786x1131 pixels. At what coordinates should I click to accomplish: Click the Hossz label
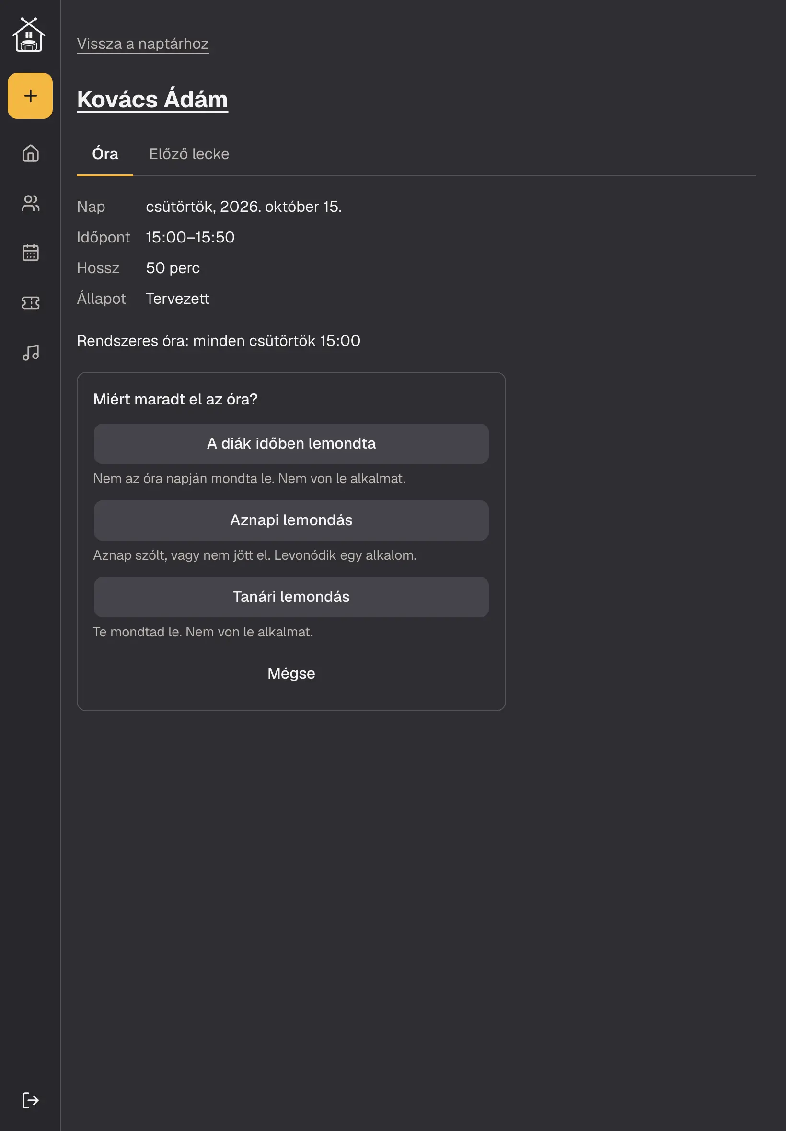(98, 268)
